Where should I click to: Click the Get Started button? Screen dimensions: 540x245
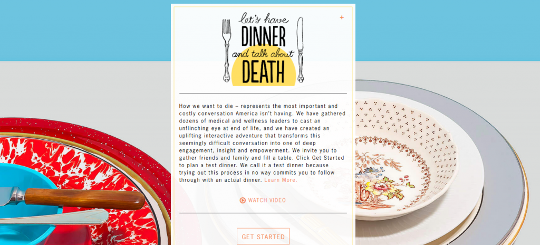(x=263, y=237)
